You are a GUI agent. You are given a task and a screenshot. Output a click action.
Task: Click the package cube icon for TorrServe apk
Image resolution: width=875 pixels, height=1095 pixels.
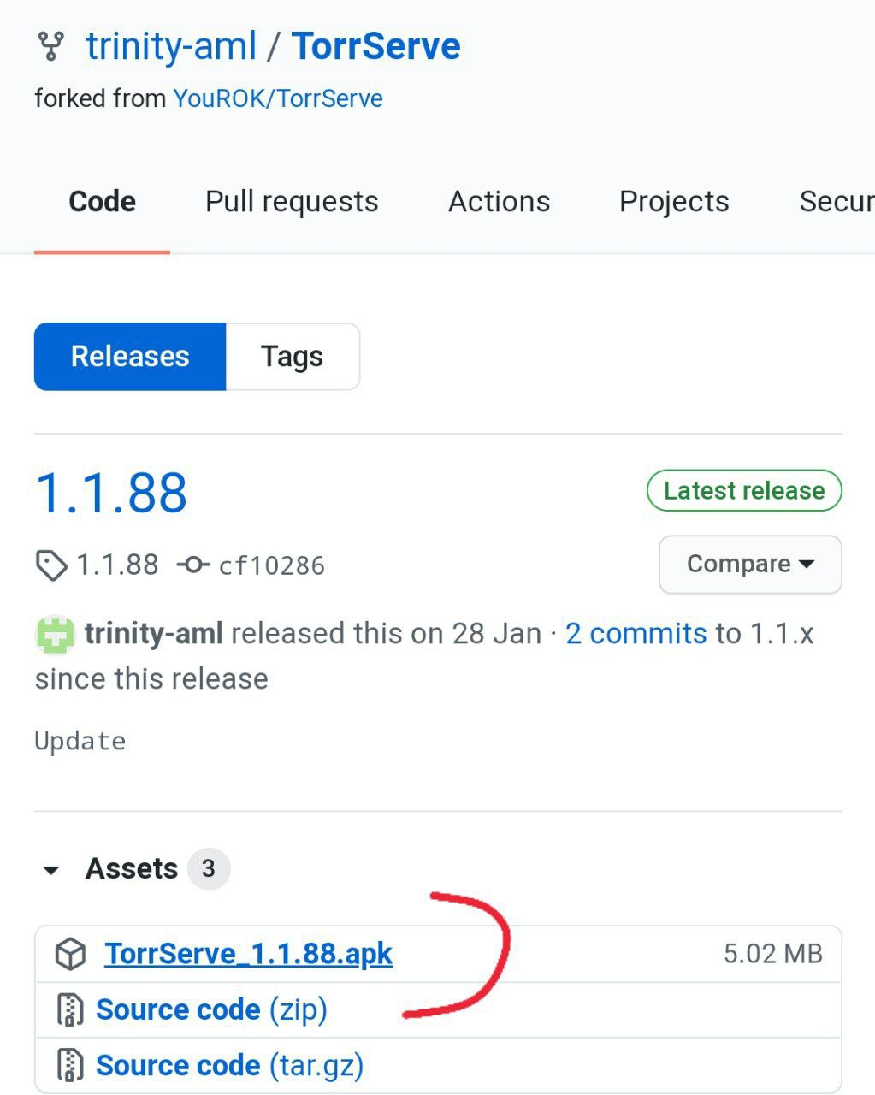(71, 954)
